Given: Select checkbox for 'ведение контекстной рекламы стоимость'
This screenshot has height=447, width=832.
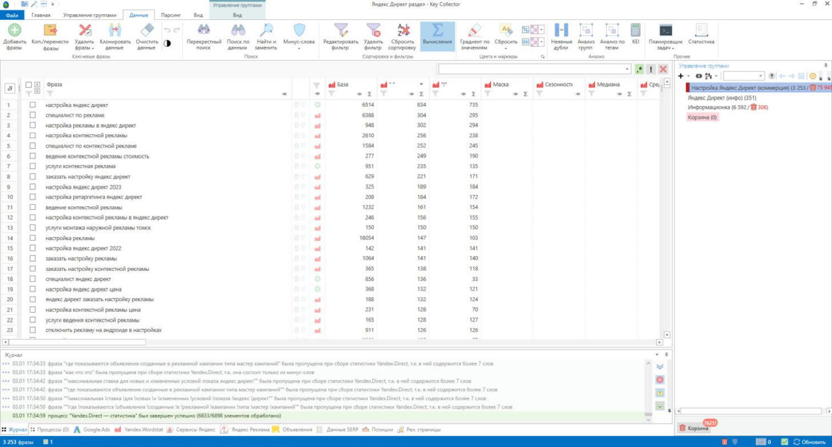Looking at the screenshot, I should tap(32, 156).
